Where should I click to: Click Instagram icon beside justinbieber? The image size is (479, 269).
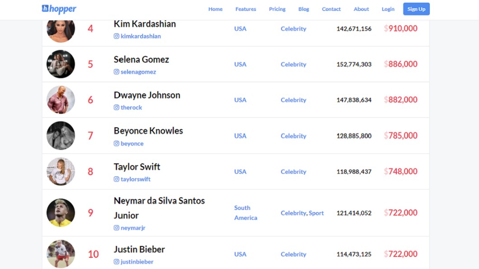[117, 261]
